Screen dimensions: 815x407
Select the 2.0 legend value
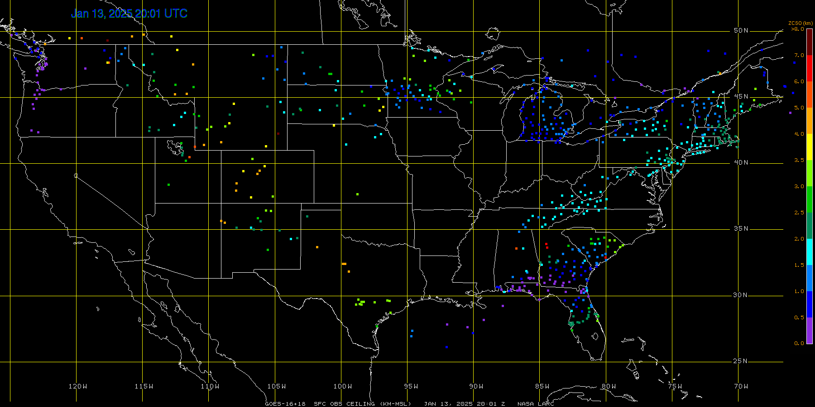799,239
